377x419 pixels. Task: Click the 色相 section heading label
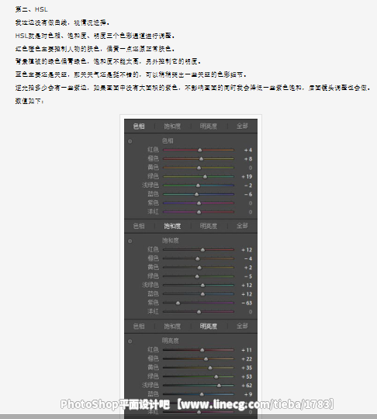tap(168, 140)
